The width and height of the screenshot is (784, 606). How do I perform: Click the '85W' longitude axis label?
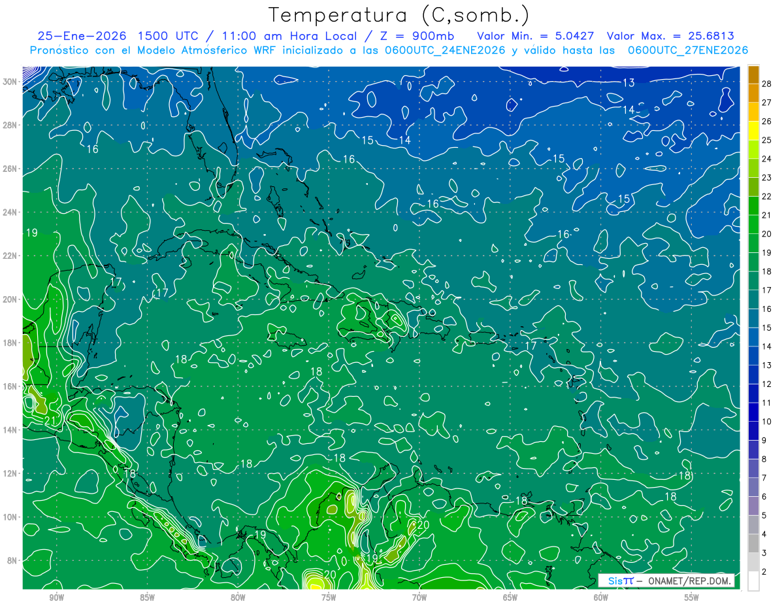click(x=148, y=597)
